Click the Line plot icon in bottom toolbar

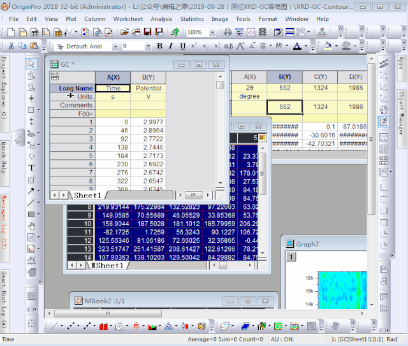(54, 326)
